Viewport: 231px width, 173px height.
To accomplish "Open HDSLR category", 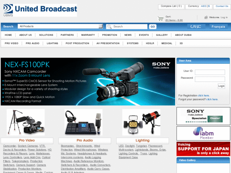I will pyautogui.click(x=150, y=43).
